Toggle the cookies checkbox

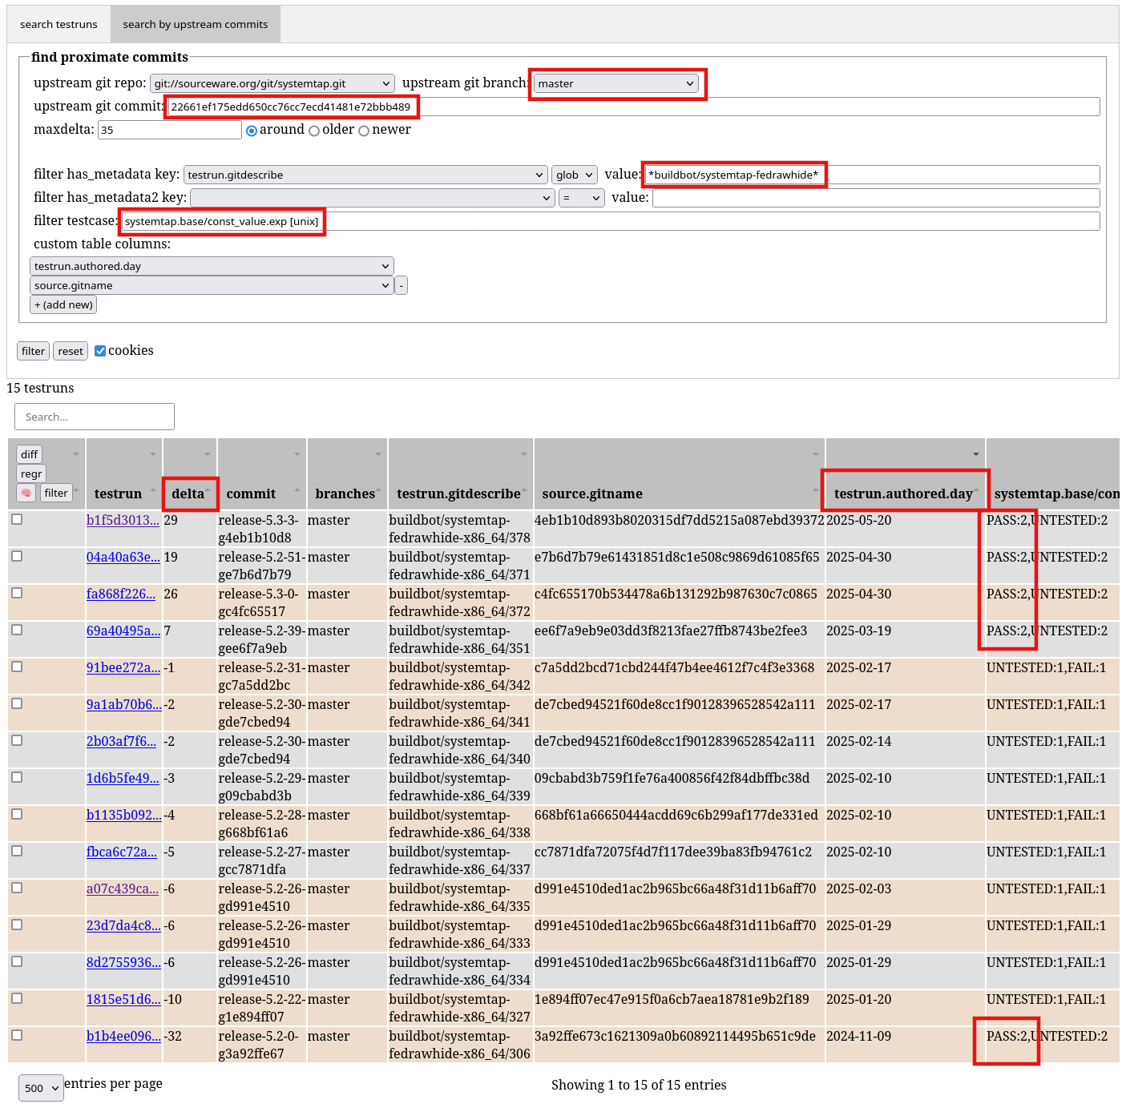pos(100,351)
